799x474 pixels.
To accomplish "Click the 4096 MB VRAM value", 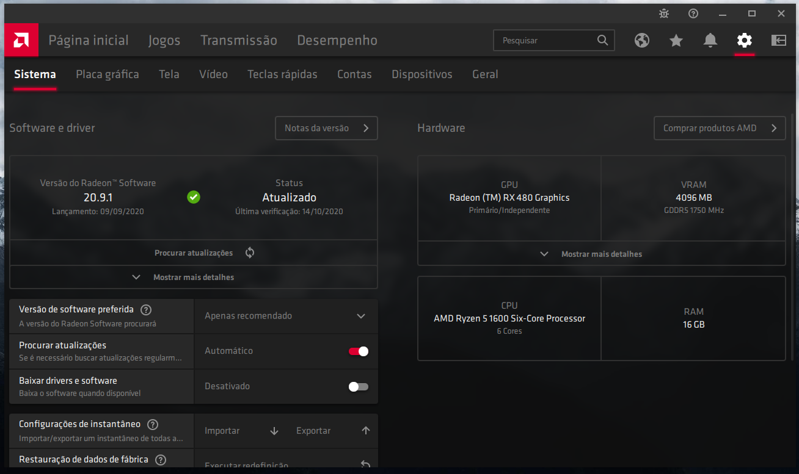I will pos(693,198).
